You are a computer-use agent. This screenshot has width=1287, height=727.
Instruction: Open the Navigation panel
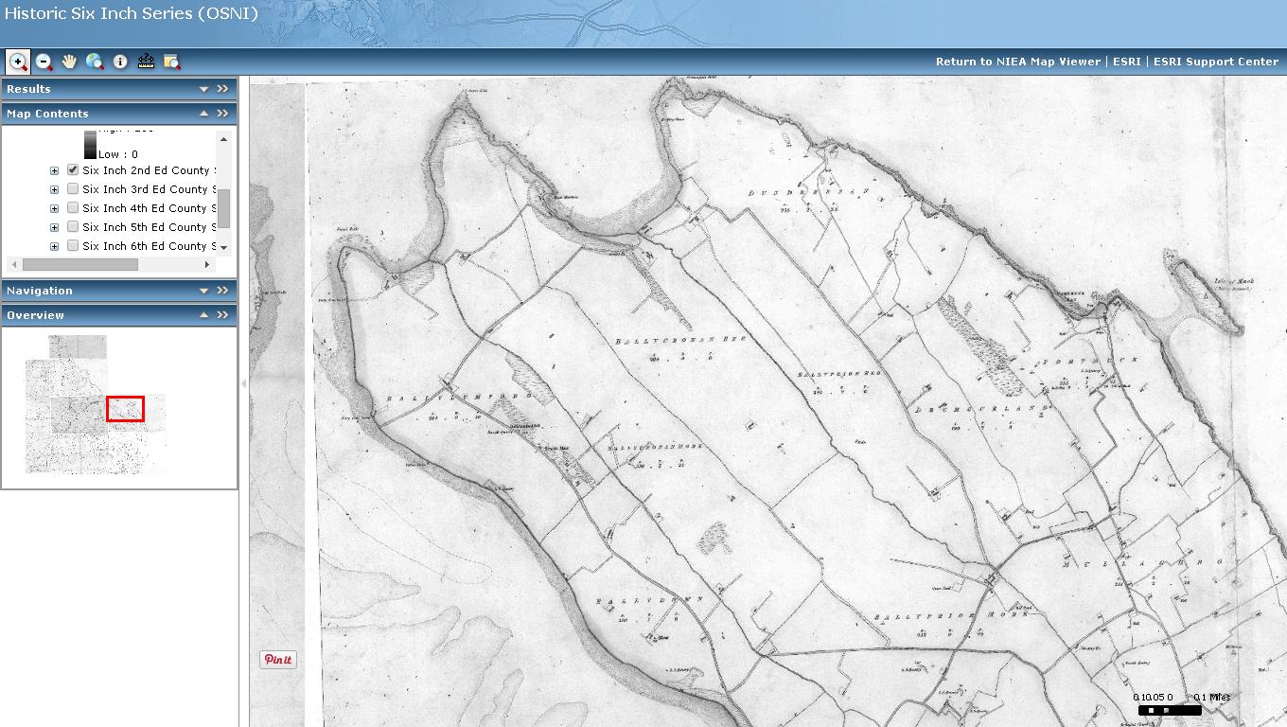click(x=204, y=290)
